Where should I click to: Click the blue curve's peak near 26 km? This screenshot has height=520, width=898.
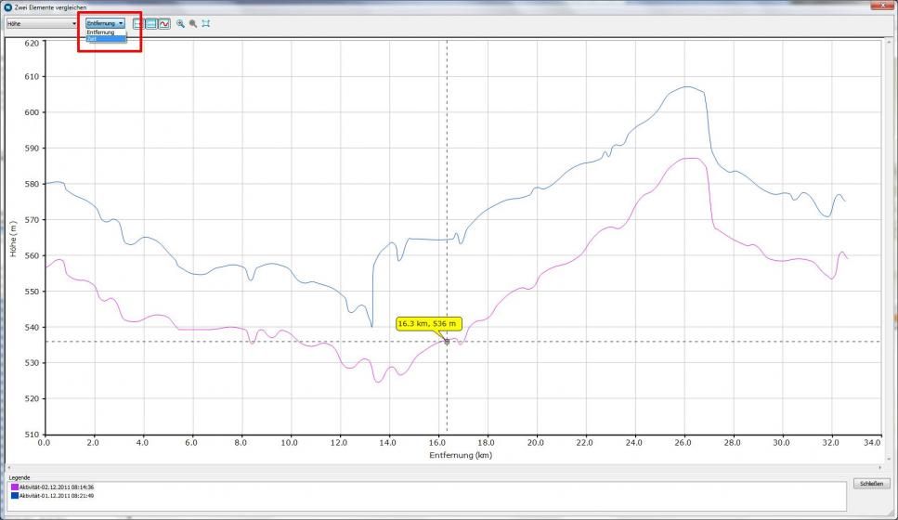pos(686,87)
